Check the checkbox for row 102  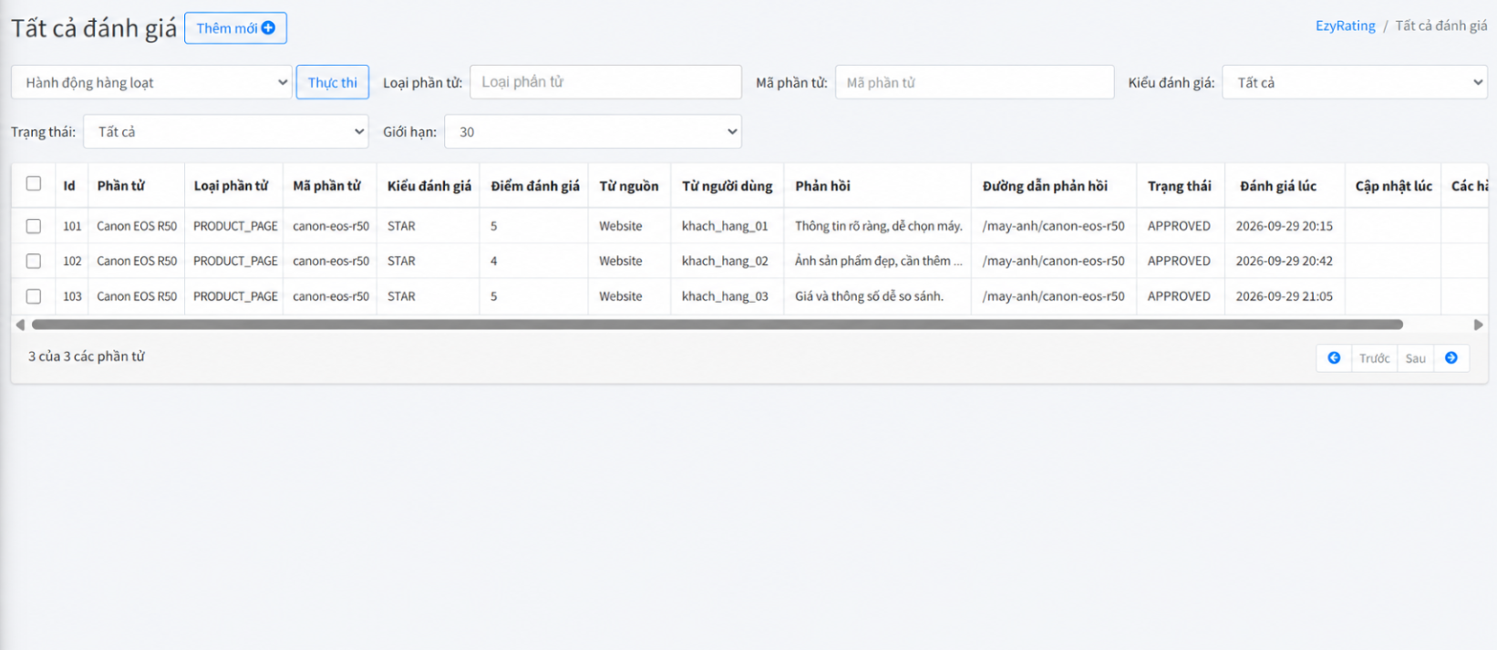(x=34, y=261)
